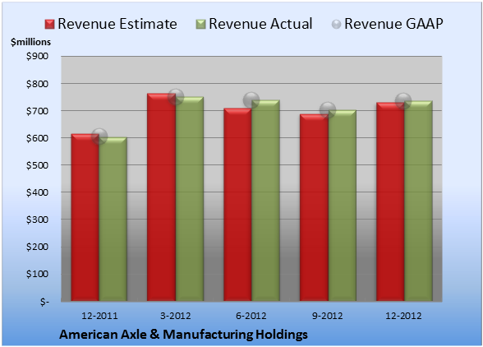Image resolution: width=483 pixels, height=347 pixels.
Task: Click the $900 axis value
Action: [x=37, y=56]
